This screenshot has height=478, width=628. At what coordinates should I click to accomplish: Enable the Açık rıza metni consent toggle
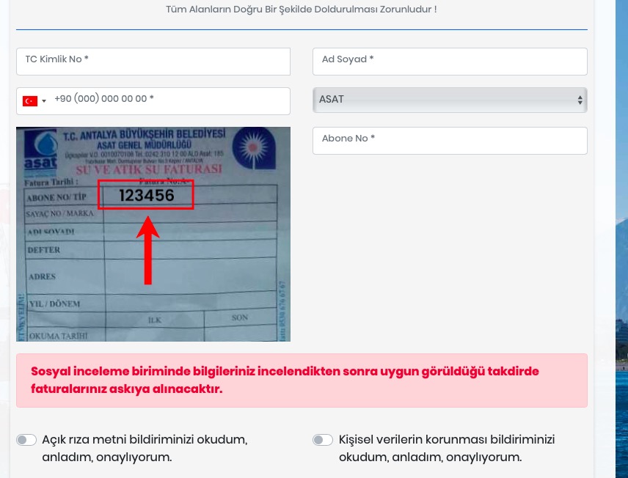pos(26,440)
